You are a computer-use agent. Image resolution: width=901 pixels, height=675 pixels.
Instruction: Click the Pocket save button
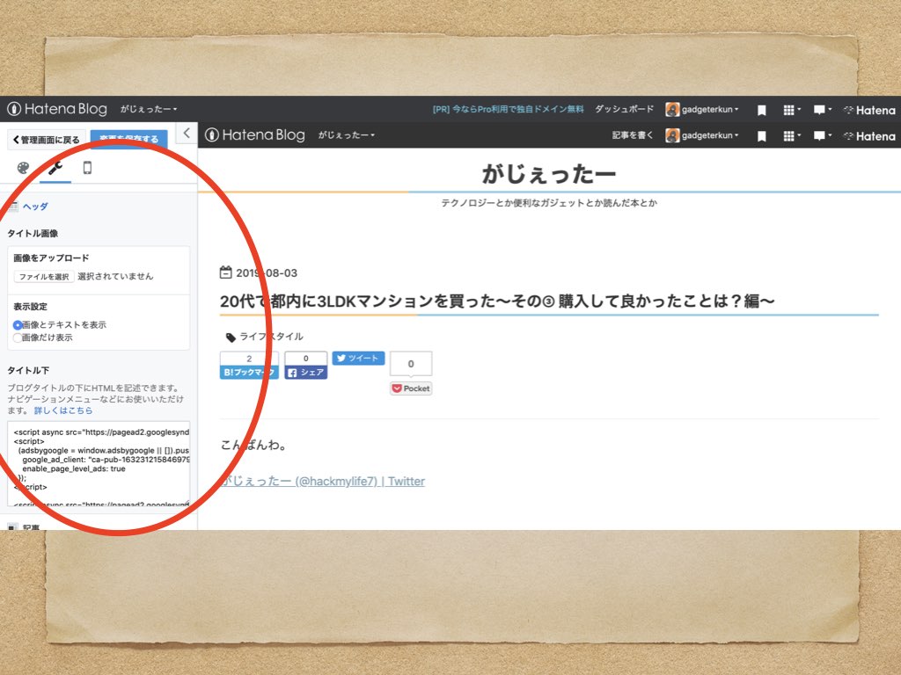coord(411,388)
